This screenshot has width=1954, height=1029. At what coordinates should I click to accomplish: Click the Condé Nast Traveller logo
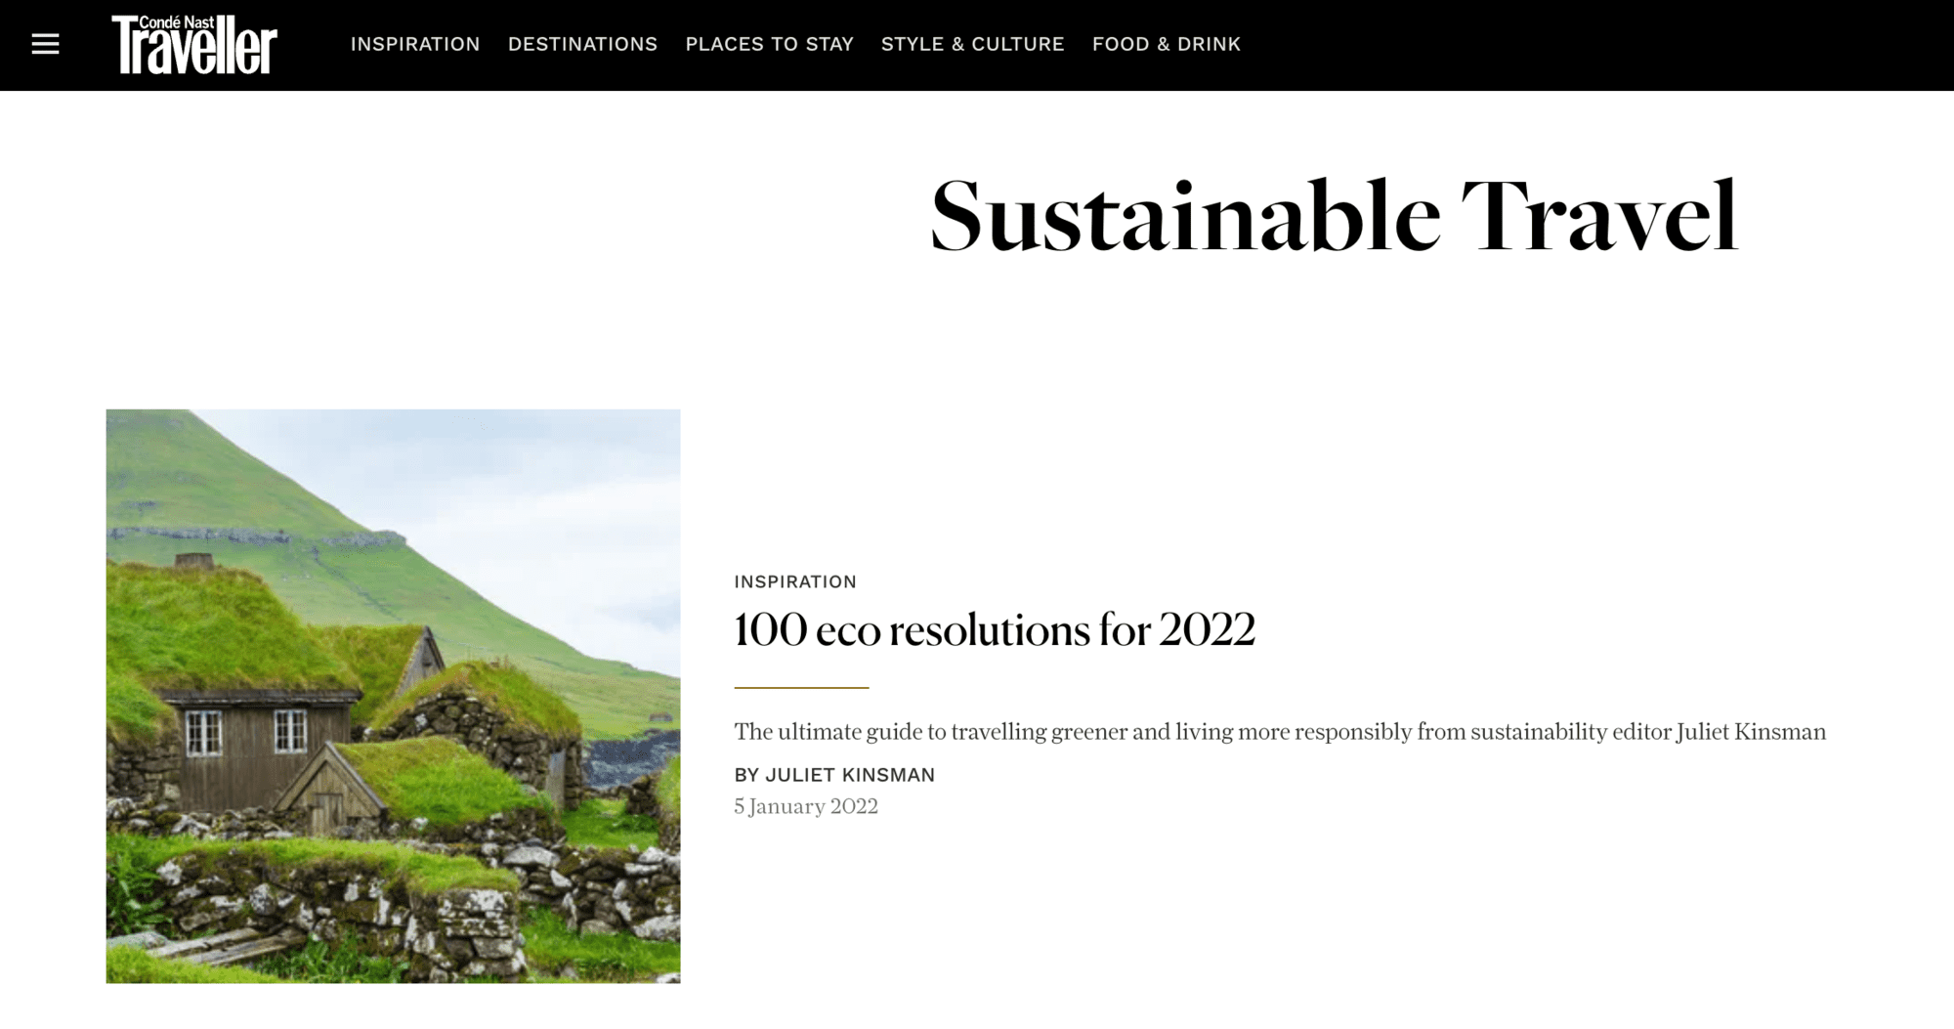[x=193, y=44]
